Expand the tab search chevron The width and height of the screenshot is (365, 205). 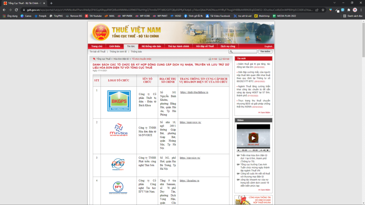tap(334, 3)
